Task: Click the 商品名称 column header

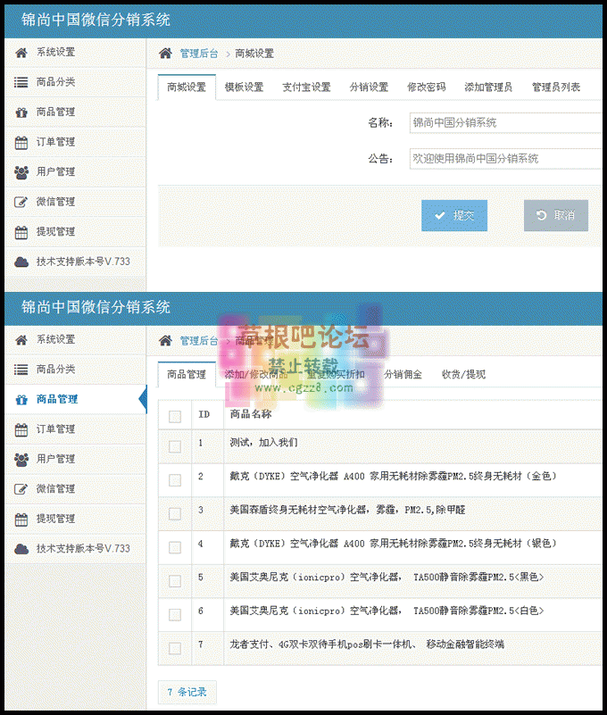Action: point(251,414)
